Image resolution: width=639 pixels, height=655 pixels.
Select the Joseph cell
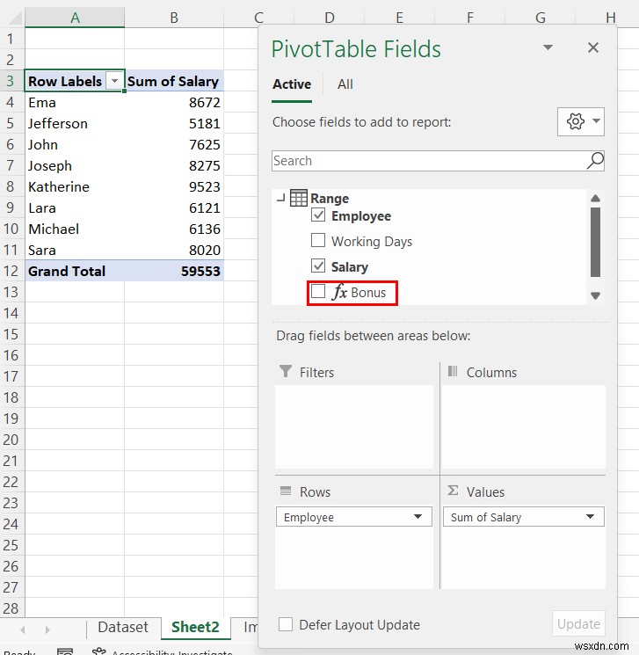click(x=75, y=165)
